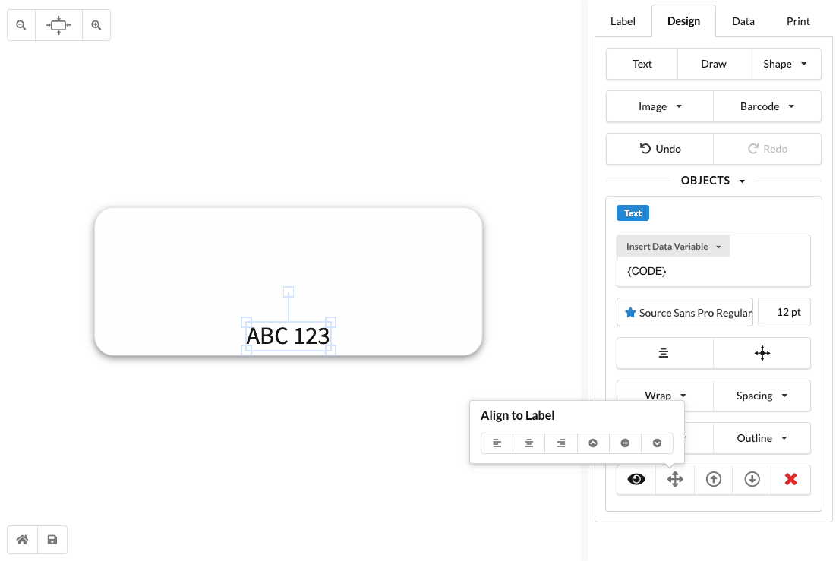
Task: Click the align to bottom icon in Align to Label
Action: pyautogui.click(x=657, y=443)
